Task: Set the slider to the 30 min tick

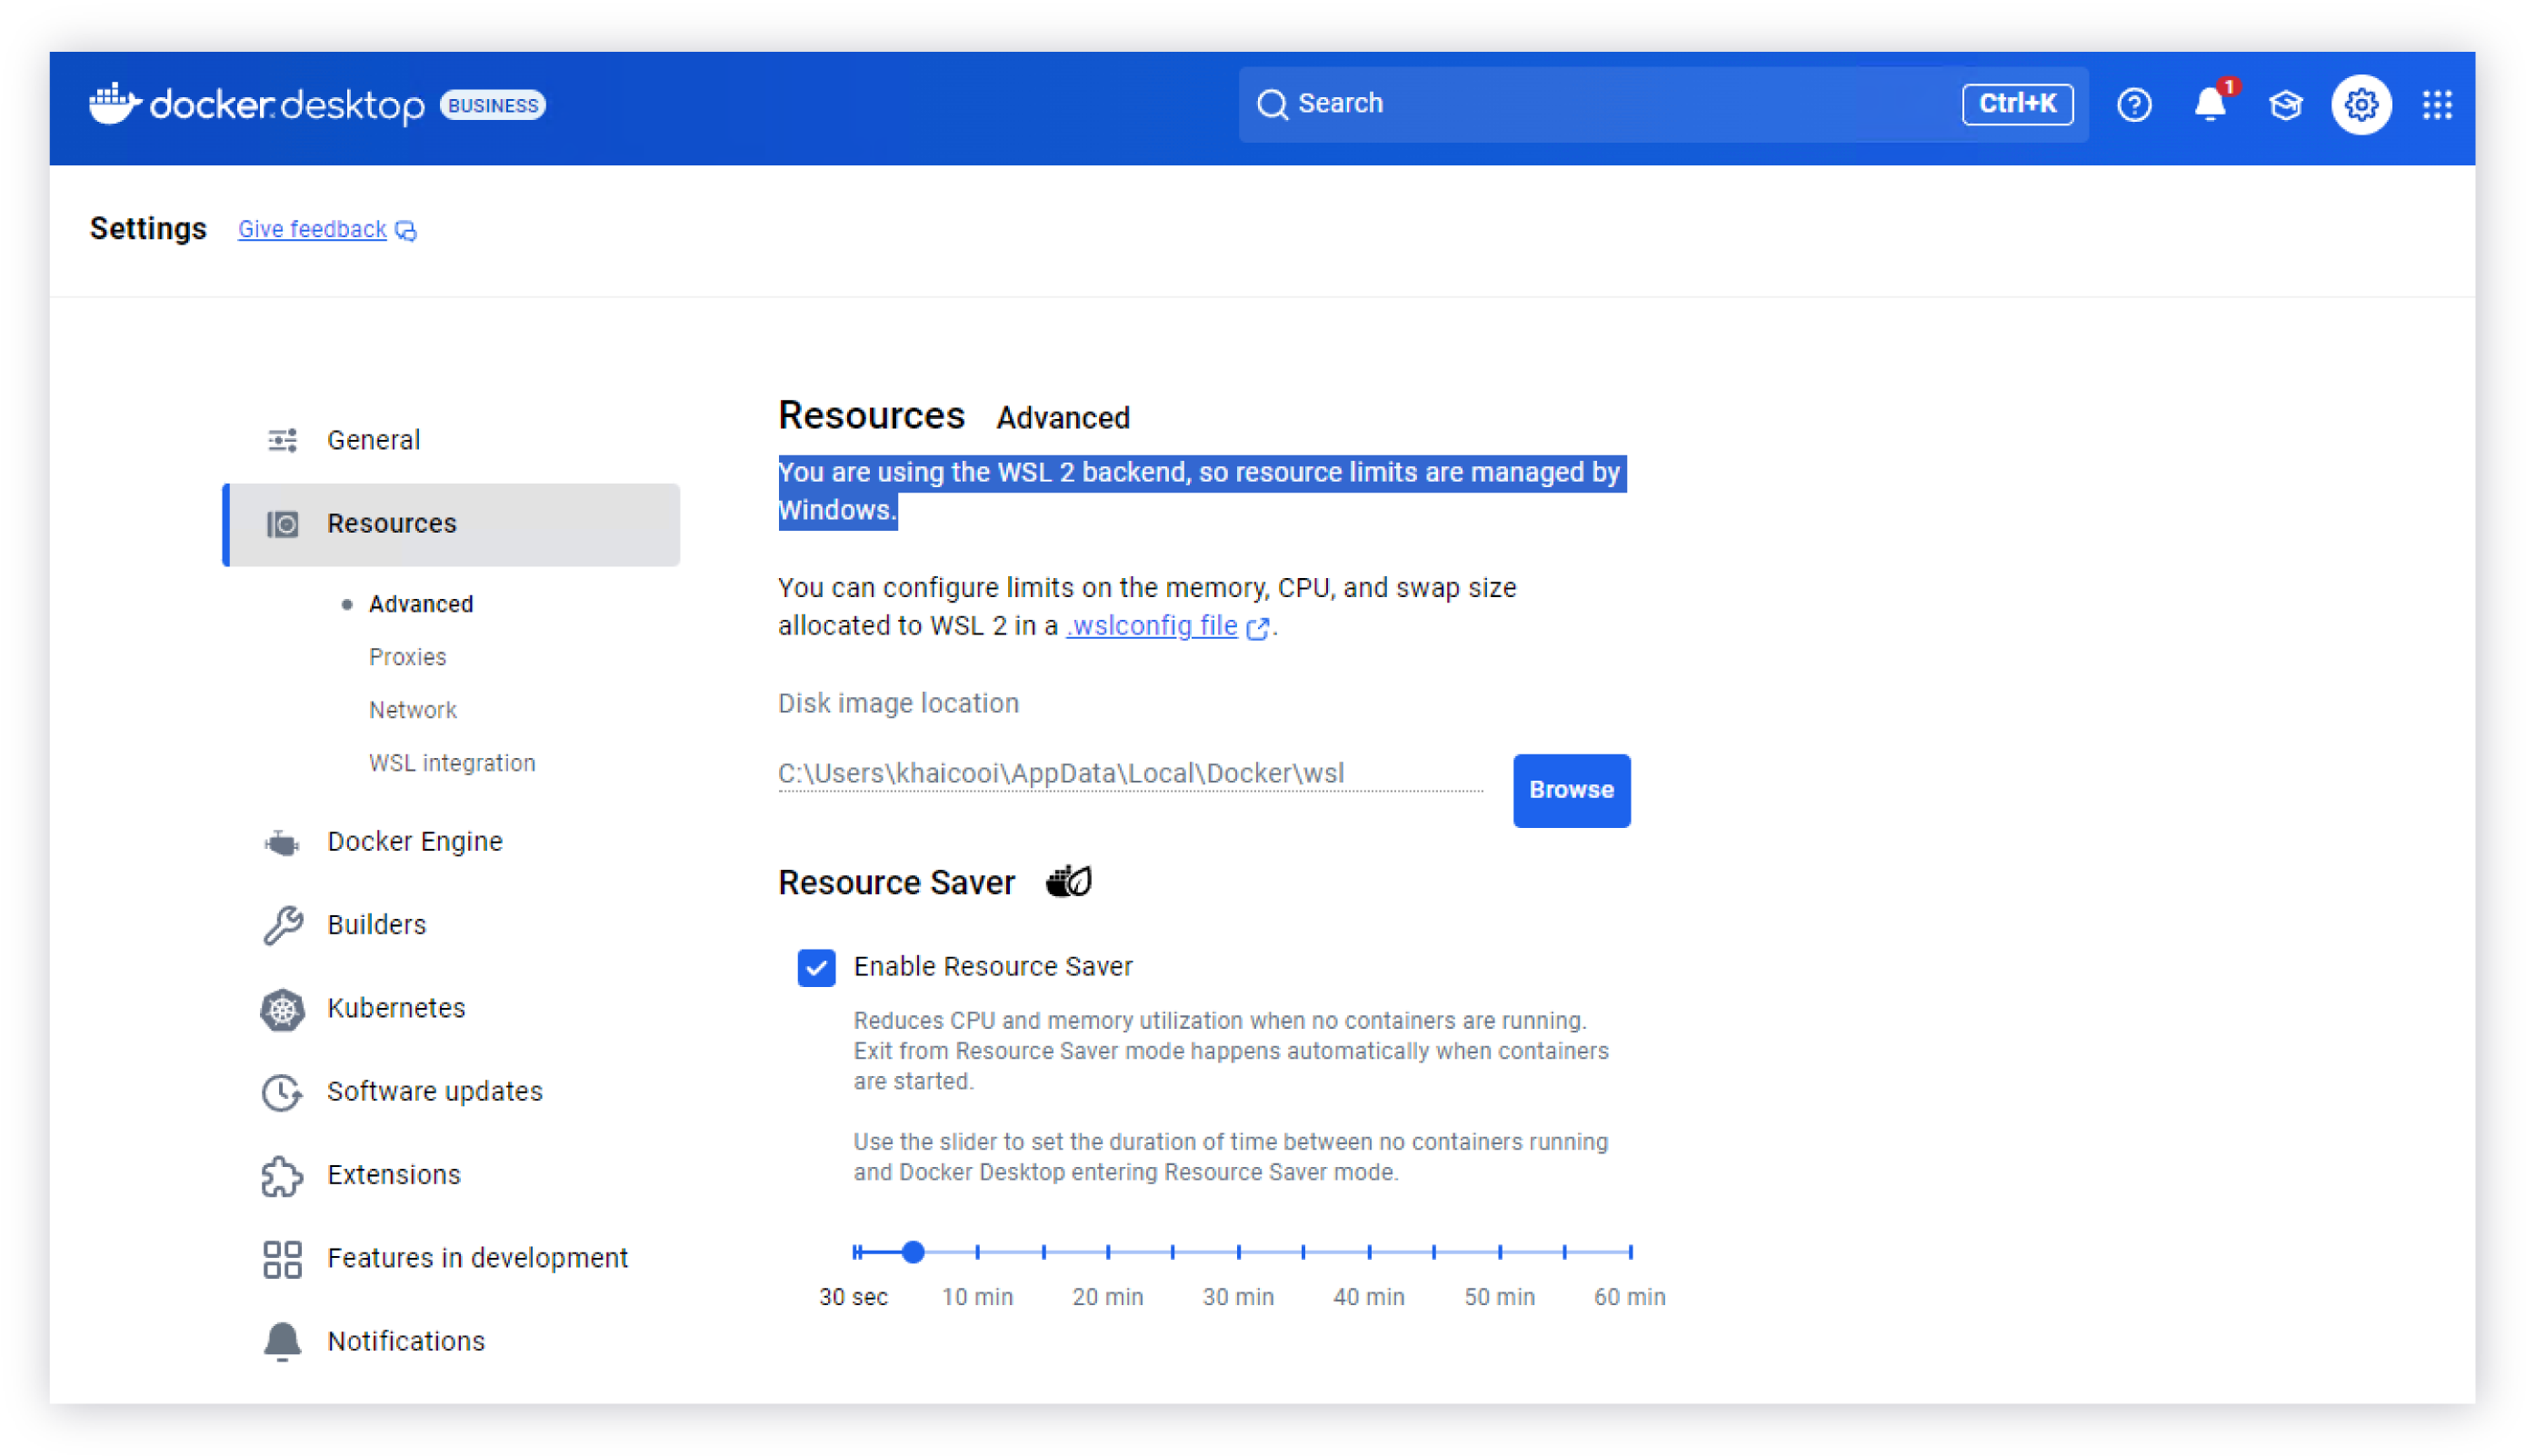Action: pyautogui.click(x=1238, y=1252)
